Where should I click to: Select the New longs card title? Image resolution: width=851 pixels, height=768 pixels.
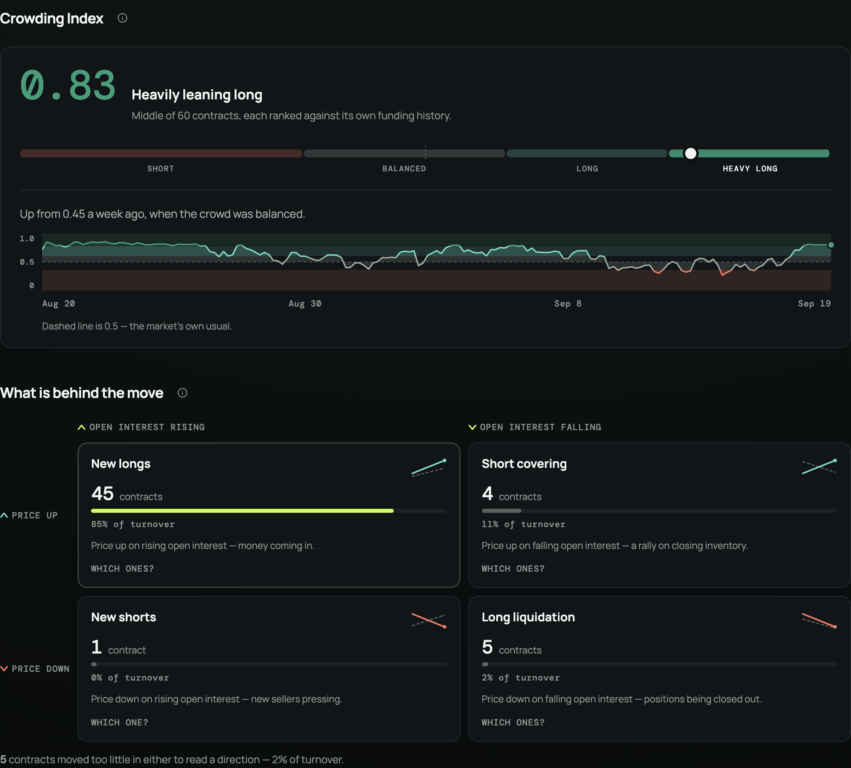[x=121, y=464]
